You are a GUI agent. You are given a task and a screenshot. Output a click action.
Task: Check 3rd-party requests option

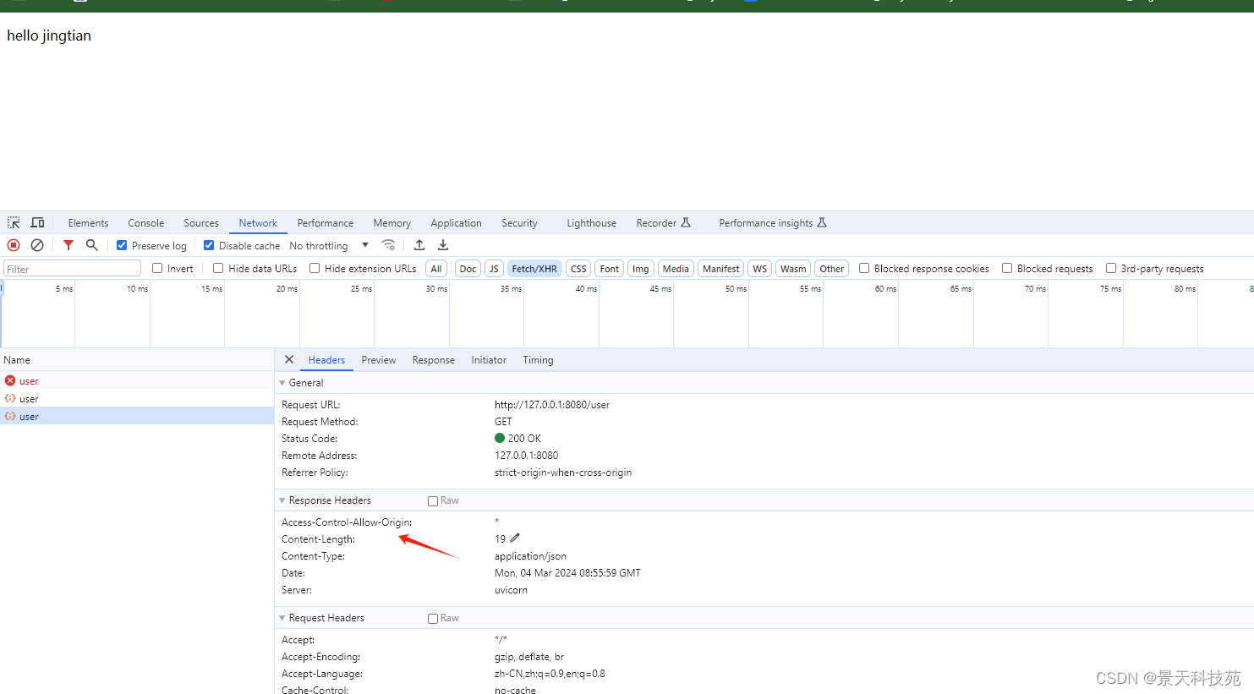click(1111, 268)
